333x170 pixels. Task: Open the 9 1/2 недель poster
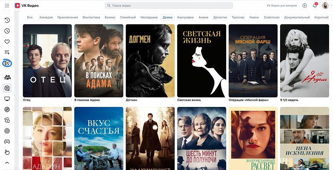tap(304, 61)
